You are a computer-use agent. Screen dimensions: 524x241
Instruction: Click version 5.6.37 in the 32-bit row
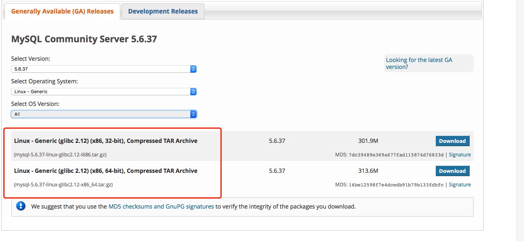coord(277,141)
